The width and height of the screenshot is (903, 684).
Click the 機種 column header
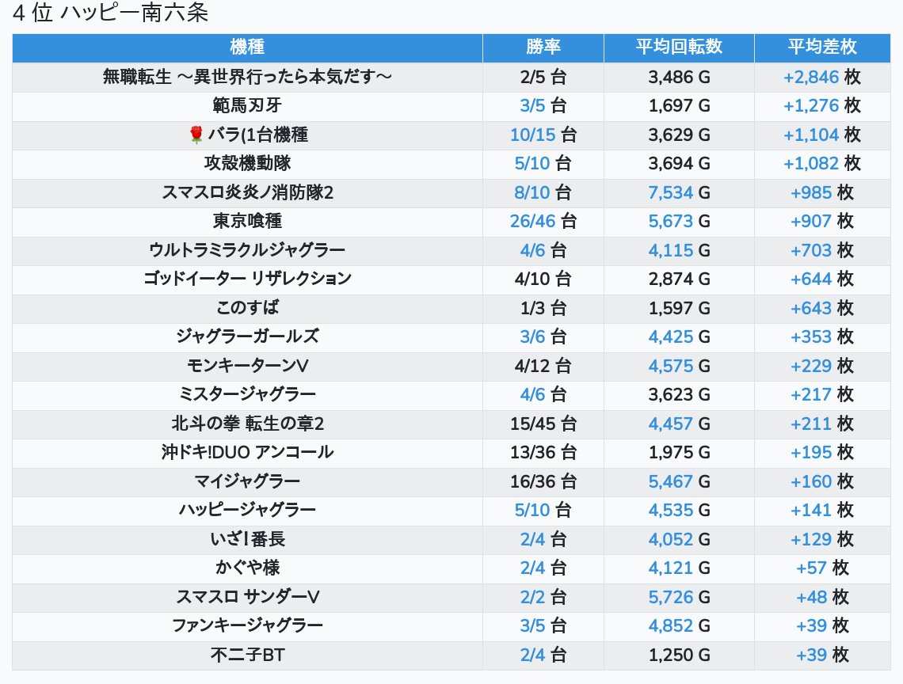pos(247,47)
